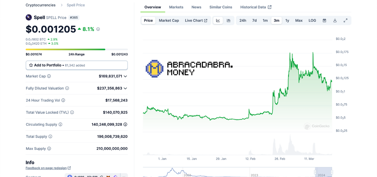The width and height of the screenshot is (377, 177).
Task: Go to Cryptocurrencies breadcrumb
Action: pyautogui.click(x=40, y=5)
